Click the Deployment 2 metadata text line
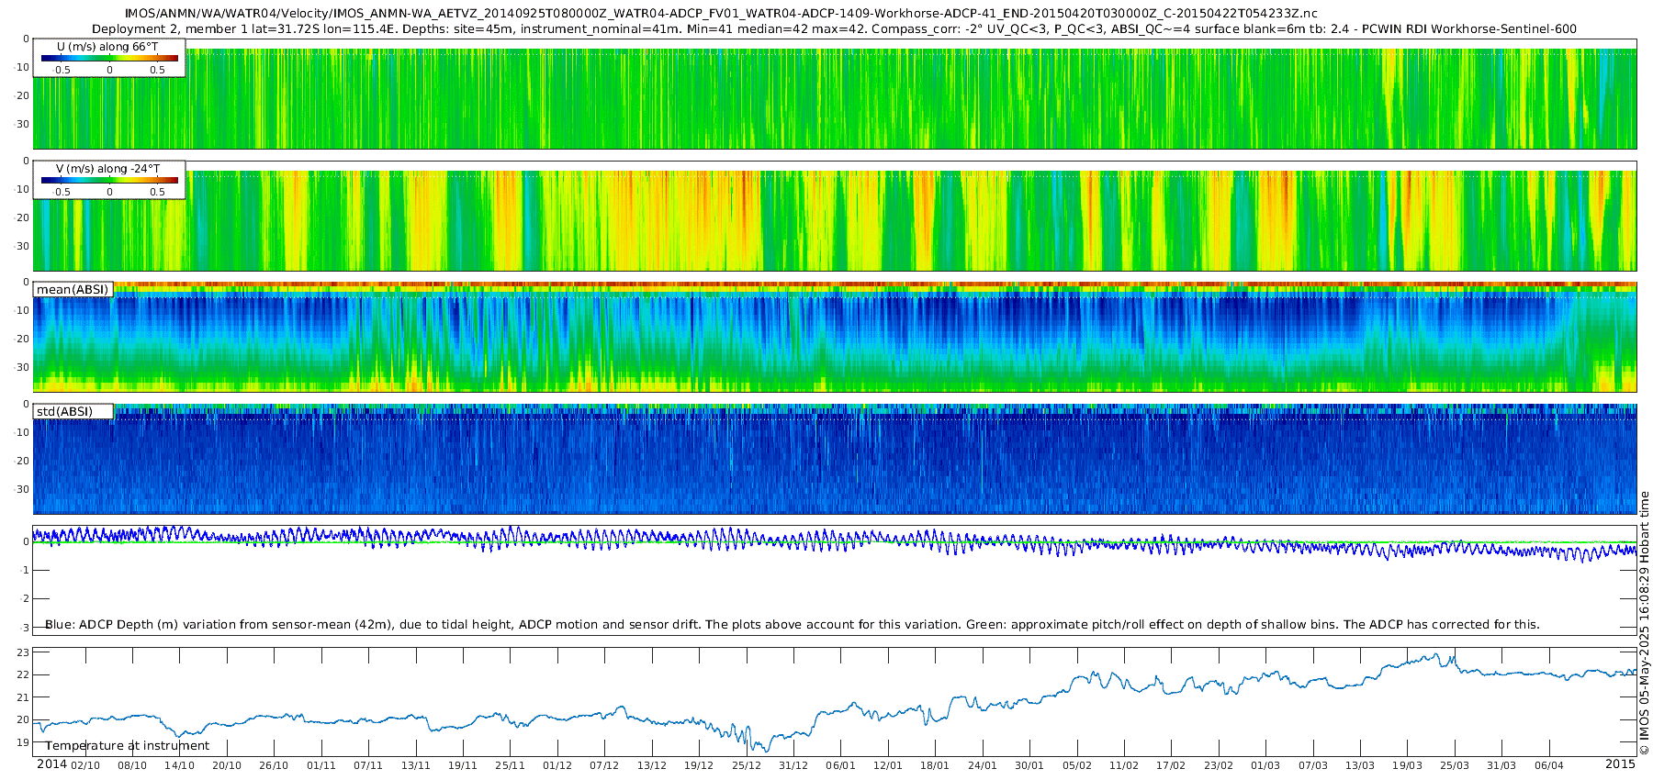Viewport: 1653px width, 780px height. (834, 28)
